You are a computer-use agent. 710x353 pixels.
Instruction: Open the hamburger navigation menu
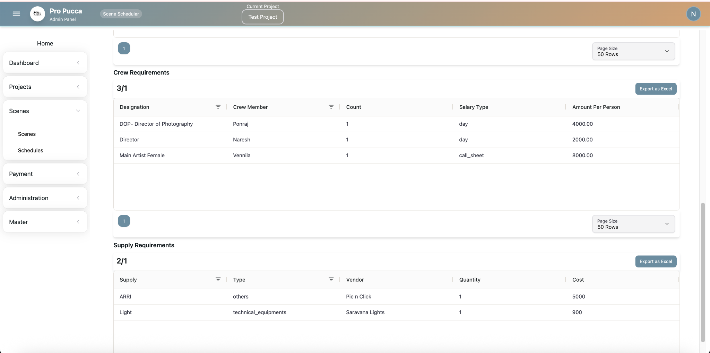16,14
